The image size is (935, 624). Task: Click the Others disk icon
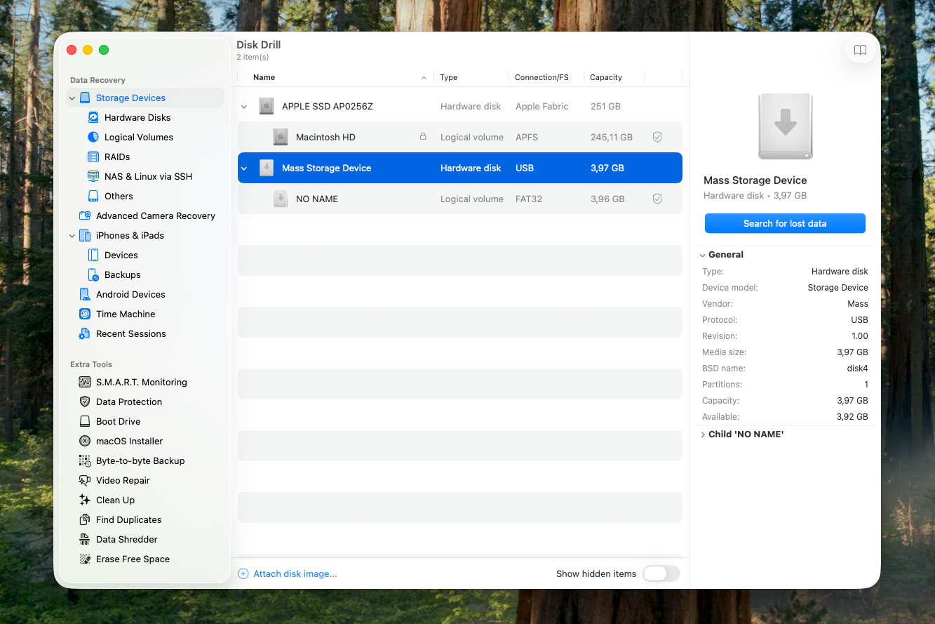pyautogui.click(x=93, y=196)
